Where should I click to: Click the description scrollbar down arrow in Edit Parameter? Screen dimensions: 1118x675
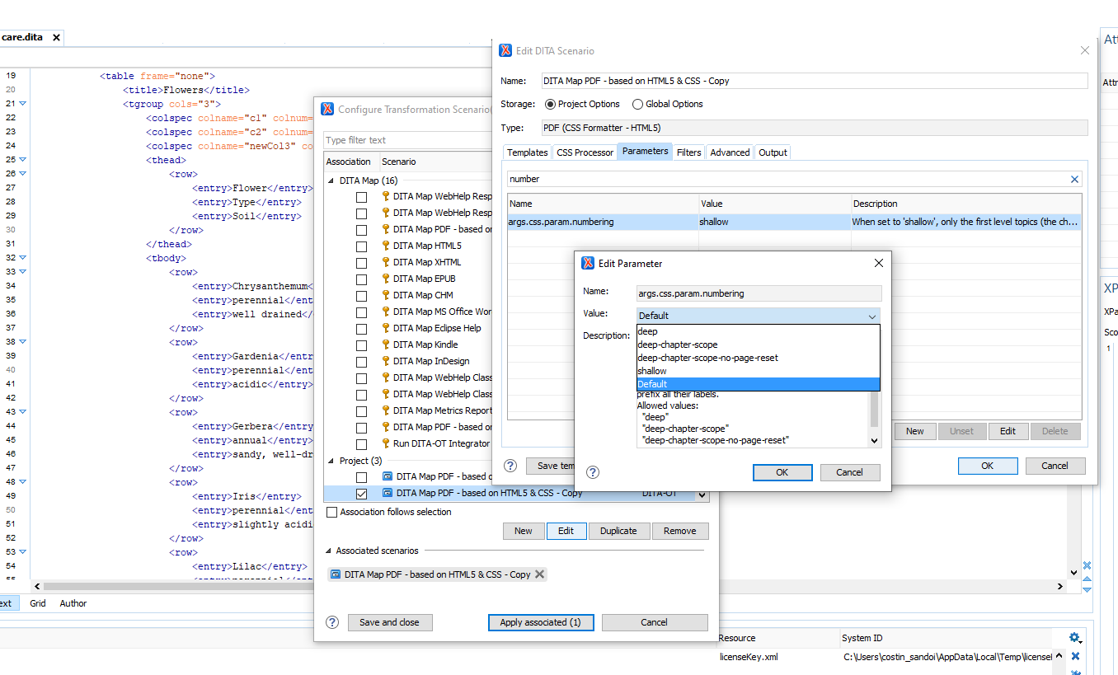pyautogui.click(x=875, y=441)
